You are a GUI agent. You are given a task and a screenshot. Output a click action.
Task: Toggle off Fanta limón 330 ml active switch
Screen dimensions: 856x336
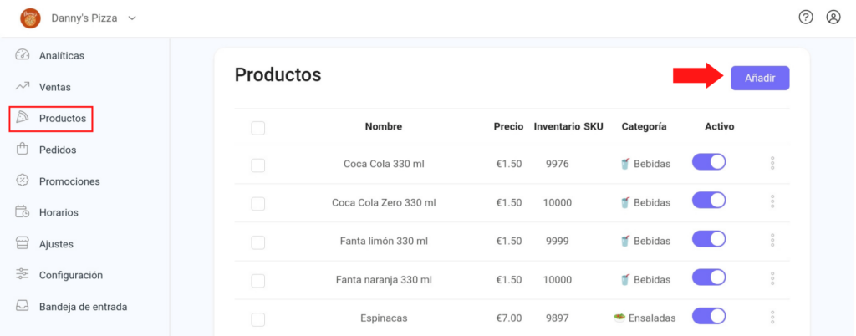[709, 239]
